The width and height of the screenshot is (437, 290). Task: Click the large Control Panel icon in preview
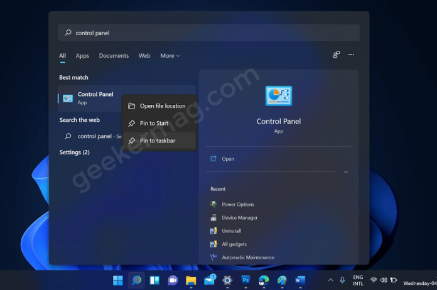(x=279, y=96)
